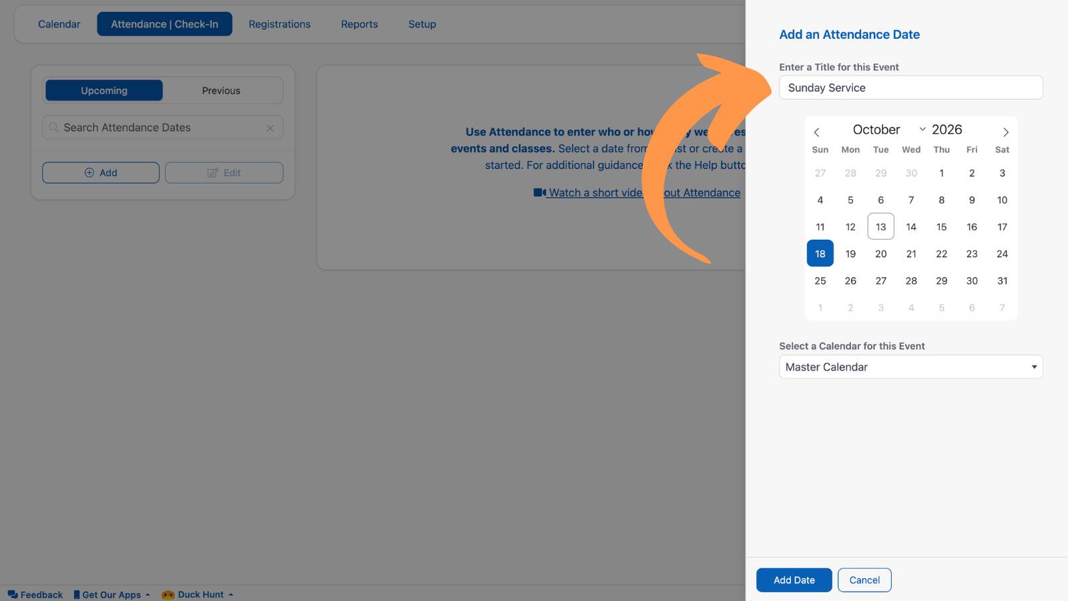Select October 11 in calendar
1068x601 pixels.
click(x=820, y=227)
